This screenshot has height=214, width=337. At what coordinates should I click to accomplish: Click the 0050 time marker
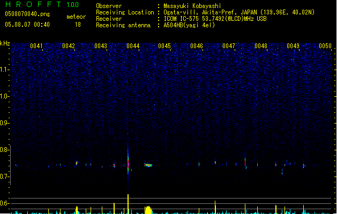click(x=325, y=46)
